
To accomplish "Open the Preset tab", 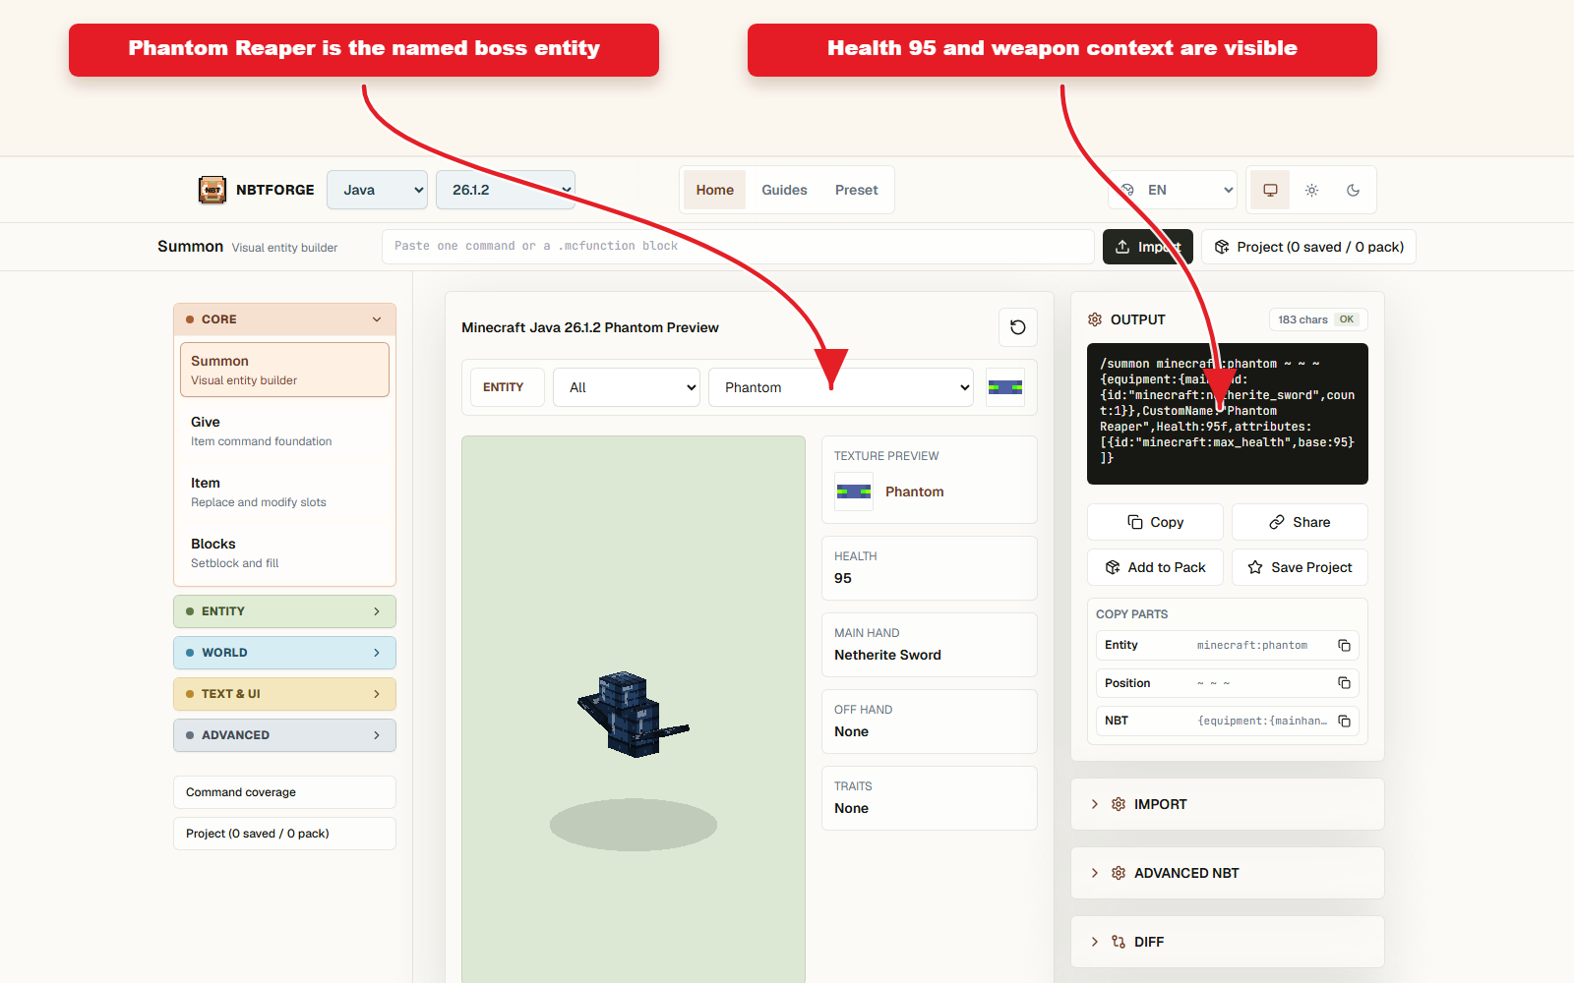I will click(x=856, y=190).
